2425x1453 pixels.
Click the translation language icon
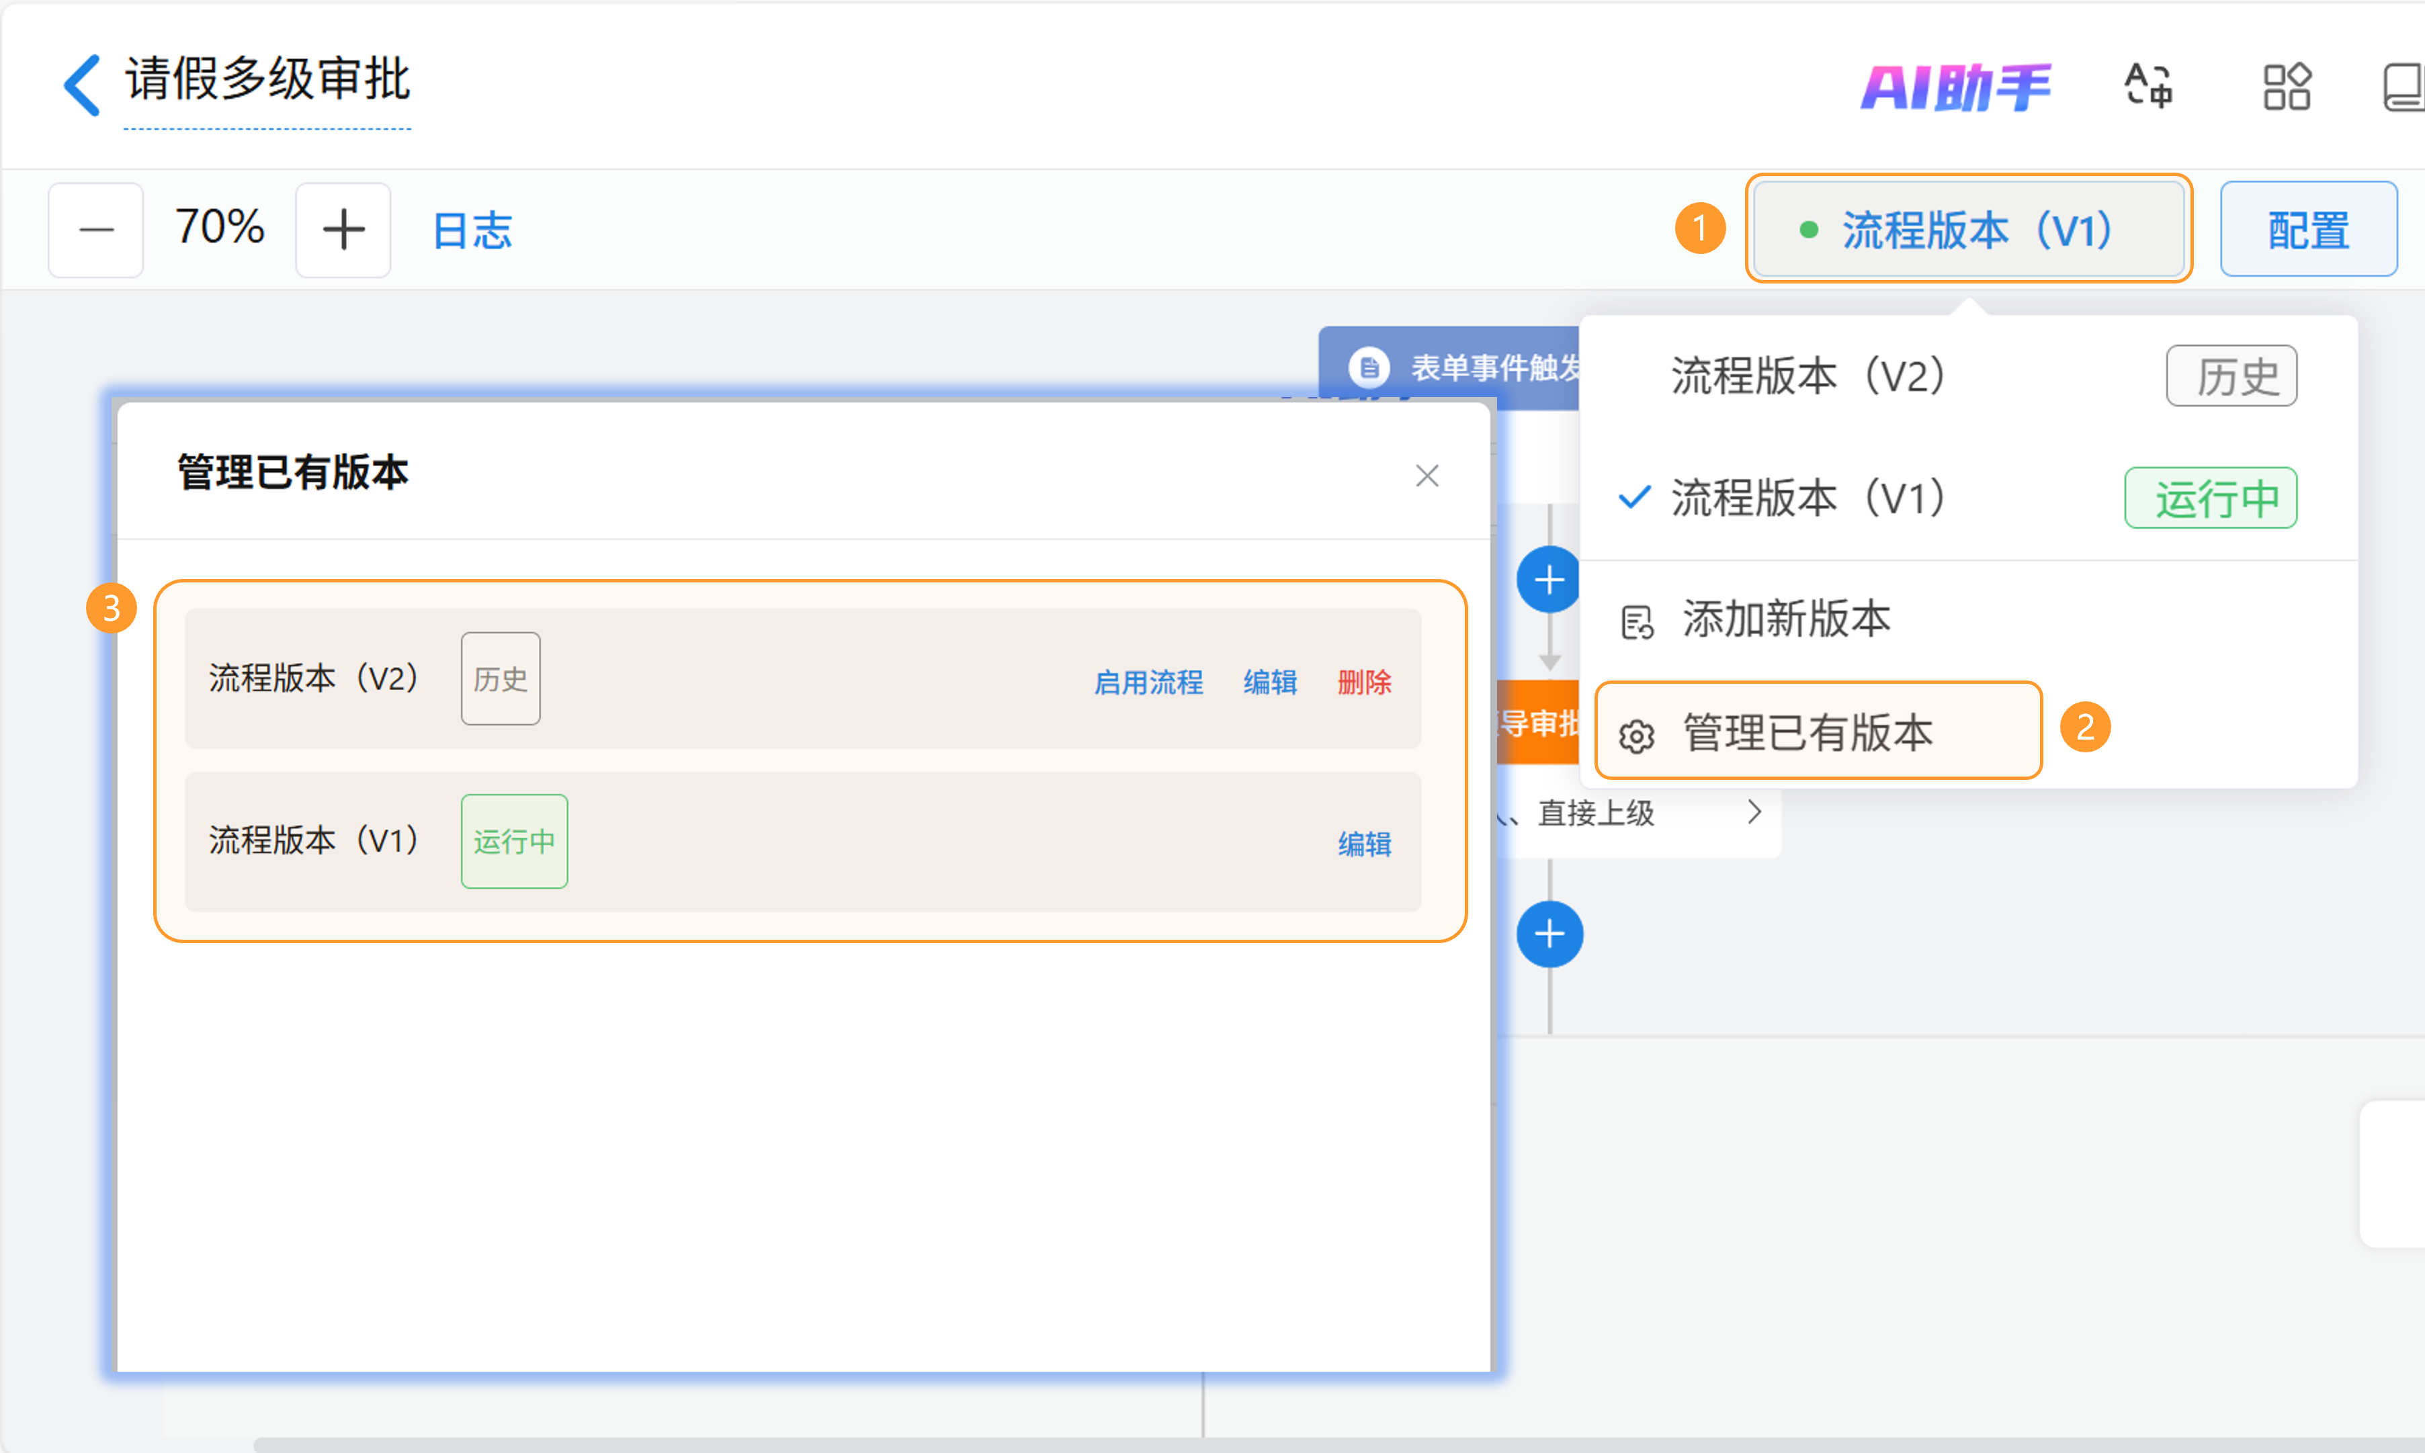point(2148,85)
